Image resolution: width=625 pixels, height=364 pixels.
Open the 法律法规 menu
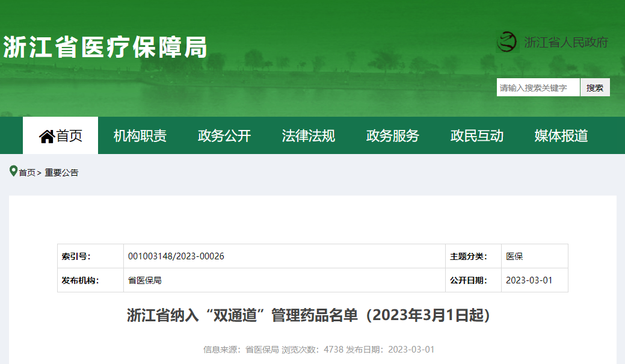click(x=309, y=135)
